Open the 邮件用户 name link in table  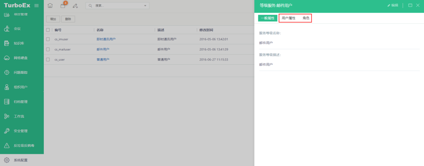tap(103, 49)
